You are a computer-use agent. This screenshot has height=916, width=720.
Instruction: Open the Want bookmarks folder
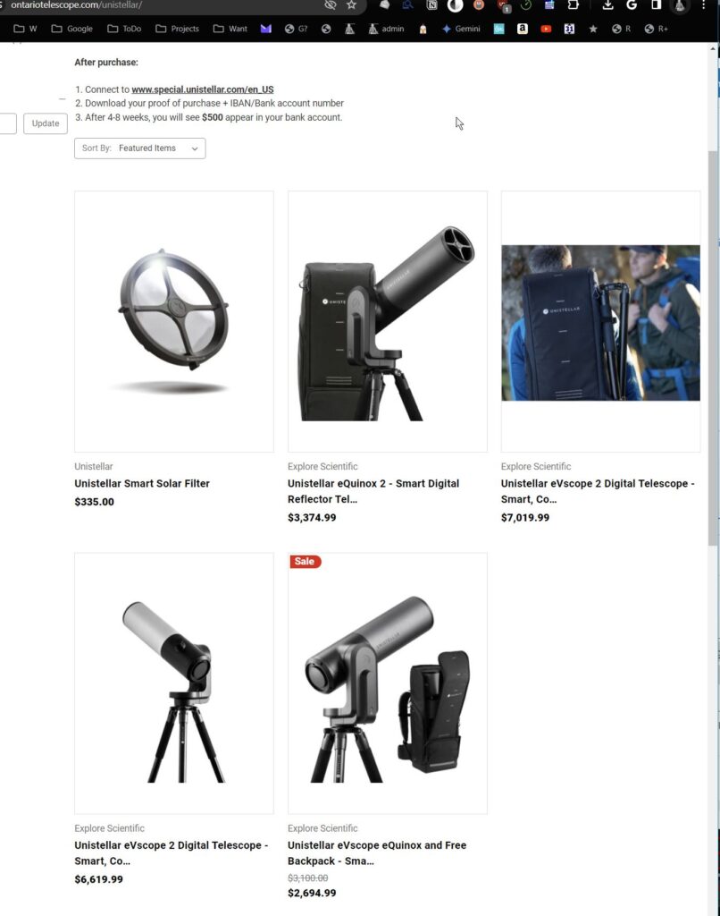(x=230, y=29)
